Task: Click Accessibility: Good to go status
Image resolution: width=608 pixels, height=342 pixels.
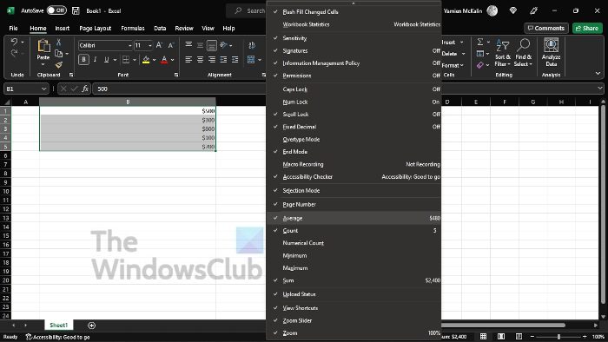Action: pos(57,337)
